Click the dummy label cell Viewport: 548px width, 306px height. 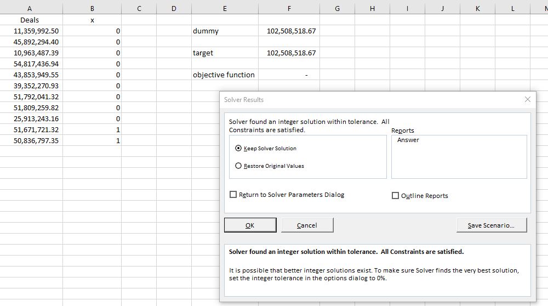coord(225,31)
